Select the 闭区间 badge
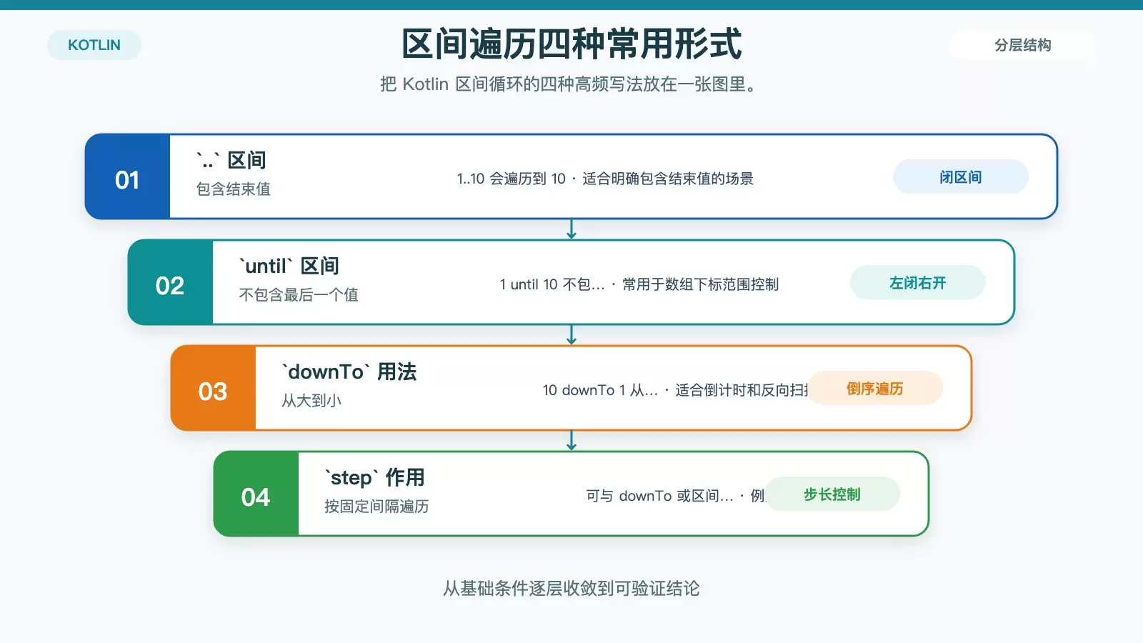The image size is (1143, 643). point(960,177)
